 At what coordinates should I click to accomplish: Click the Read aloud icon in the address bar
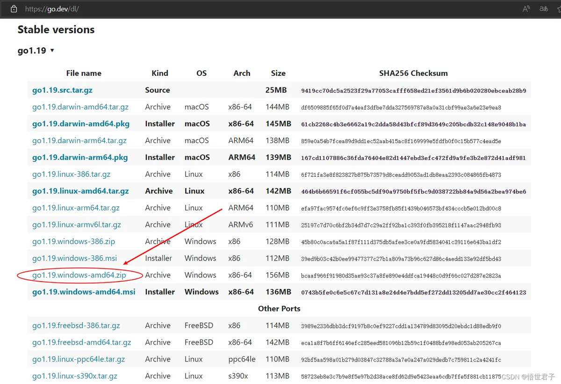pos(526,9)
